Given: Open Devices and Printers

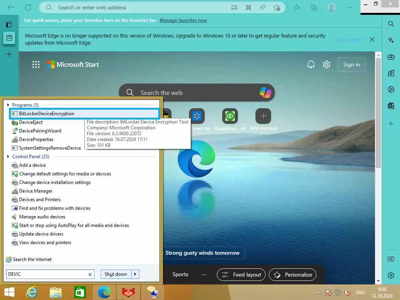Looking at the screenshot, I should 40,200.
